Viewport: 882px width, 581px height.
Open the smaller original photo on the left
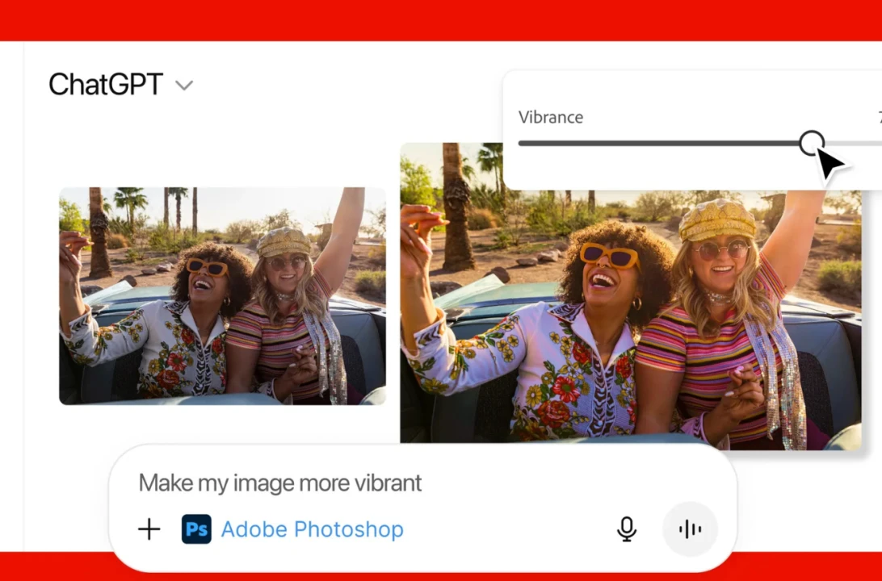point(222,296)
